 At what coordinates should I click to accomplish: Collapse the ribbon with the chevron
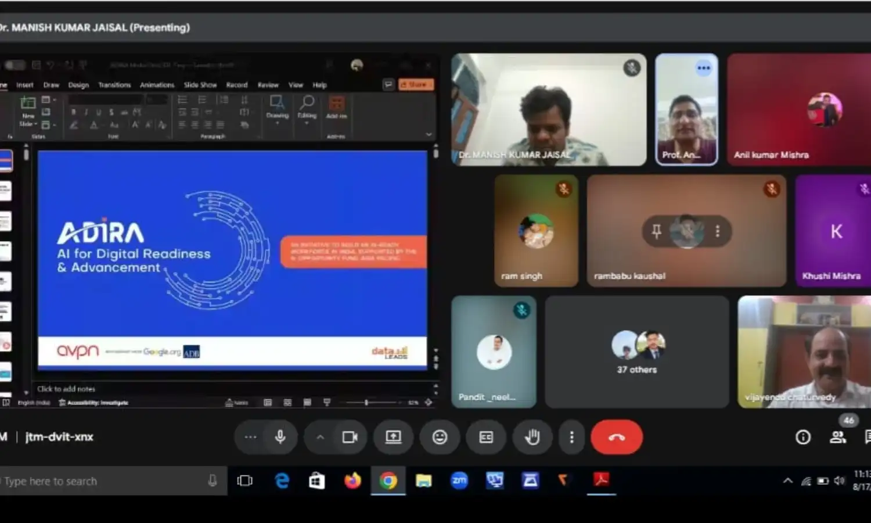pos(429,134)
